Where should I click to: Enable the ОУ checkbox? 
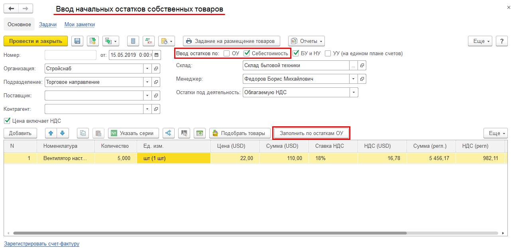point(227,53)
